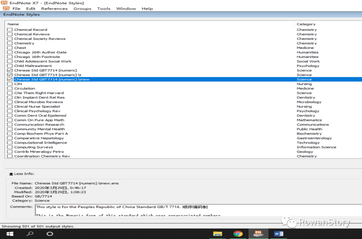This screenshot has height=239, width=362.
Task: Select Computing Surveys style name
Action: [34, 147]
